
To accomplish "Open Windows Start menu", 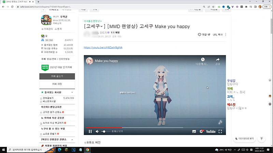I will (x=3, y=150).
